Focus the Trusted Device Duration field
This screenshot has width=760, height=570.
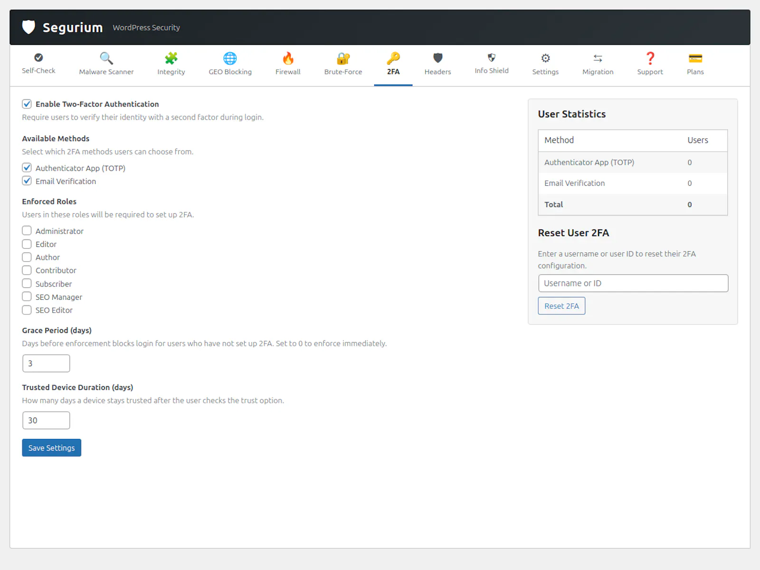point(46,420)
